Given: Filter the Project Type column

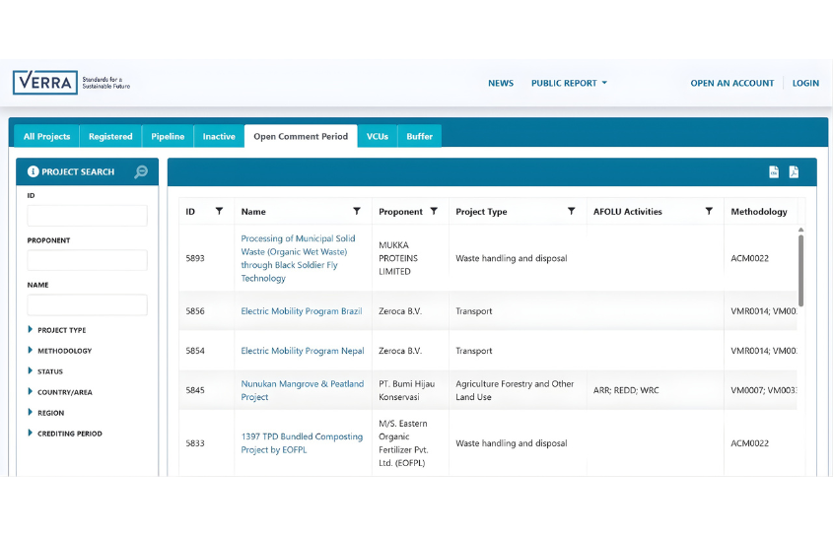Looking at the screenshot, I should click(x=571, y=211).
